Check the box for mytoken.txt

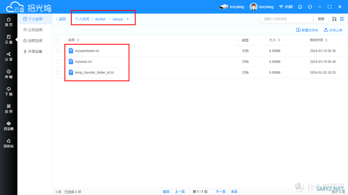[58, 62]
